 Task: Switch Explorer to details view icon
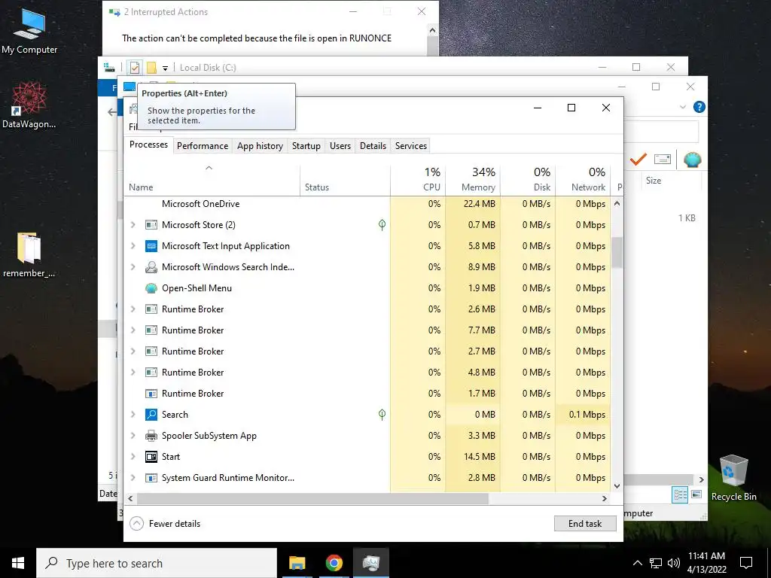pos(680,495)
